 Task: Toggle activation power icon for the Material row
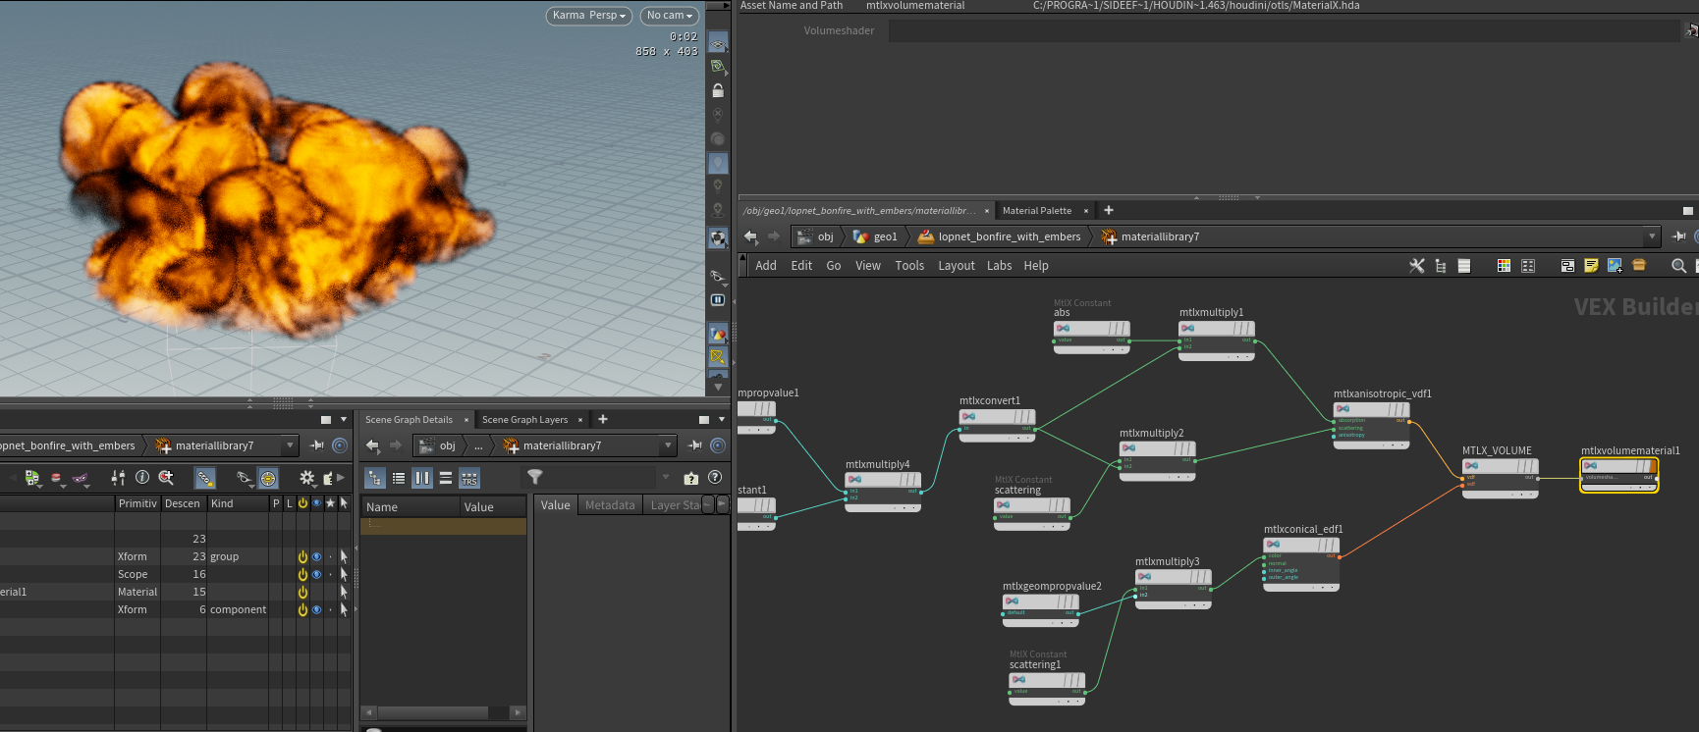(x=302, y=592)
